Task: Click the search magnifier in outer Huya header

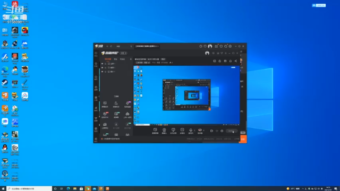Action: tap(131, 46)
